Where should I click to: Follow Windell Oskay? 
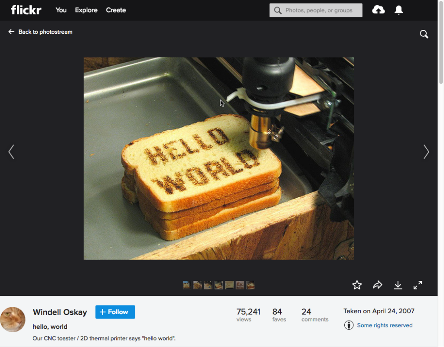click(115, 312)
